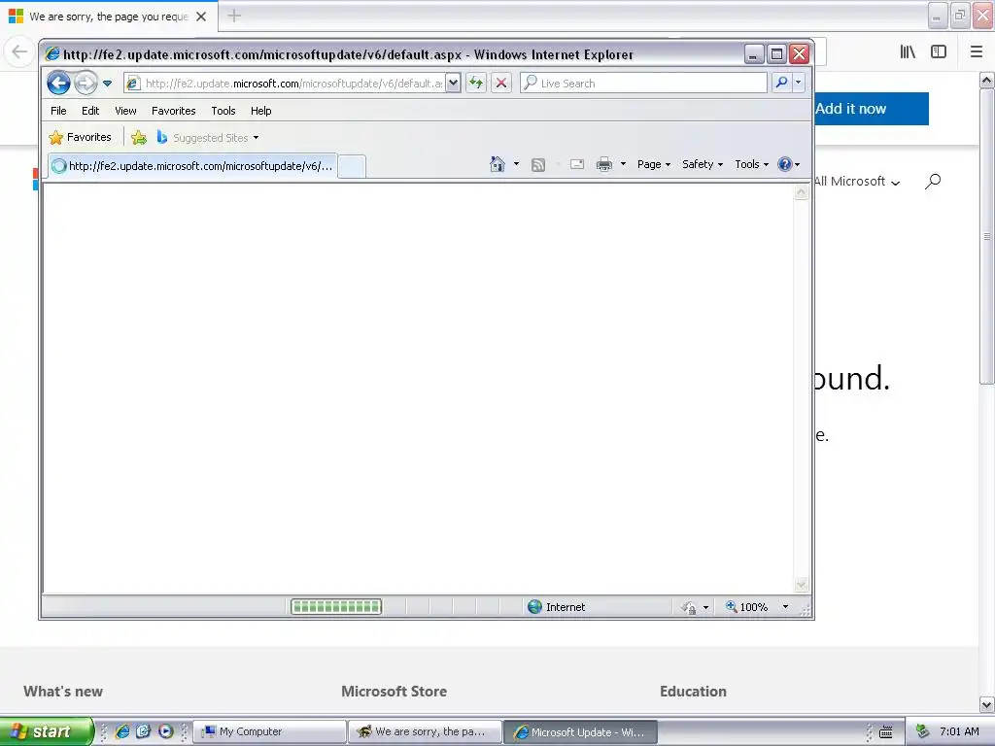Image resolution: width=995 pixels, height=746 pixels.
Task: Switch to We are sorry taskbar button
Action: (426, 732)
